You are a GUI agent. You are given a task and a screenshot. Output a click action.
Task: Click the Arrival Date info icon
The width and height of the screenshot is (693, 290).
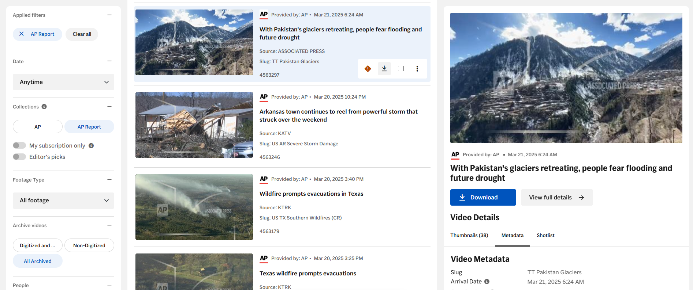(487, 282)
